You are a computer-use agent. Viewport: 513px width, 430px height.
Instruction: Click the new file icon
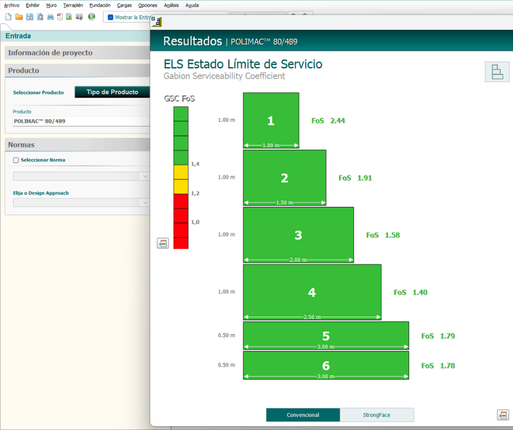(8, 17)
